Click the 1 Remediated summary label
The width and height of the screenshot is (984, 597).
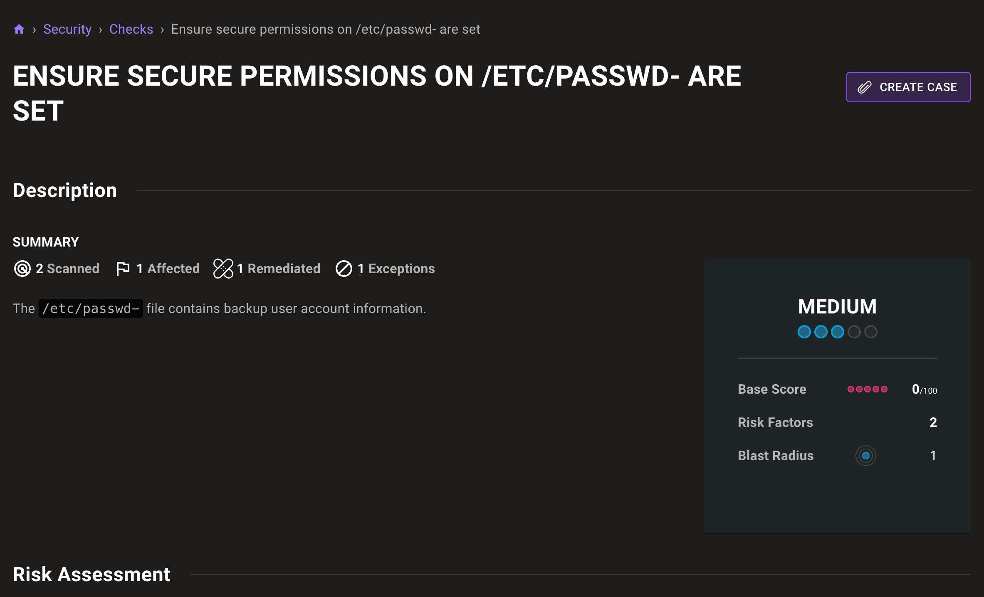[x=278, y=269]
